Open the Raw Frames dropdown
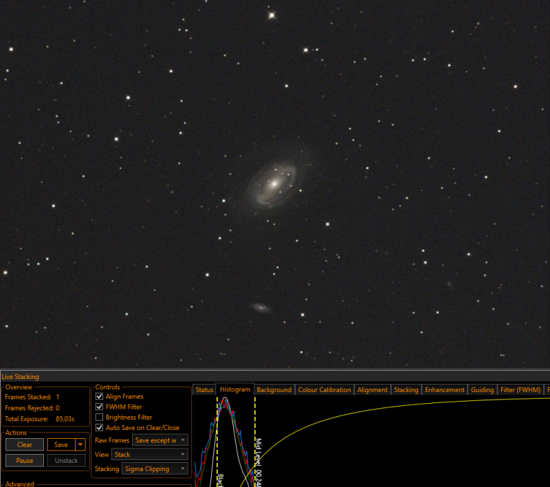Image resolution: width=550 pixels, height=487 pixels. pos(160,440)
